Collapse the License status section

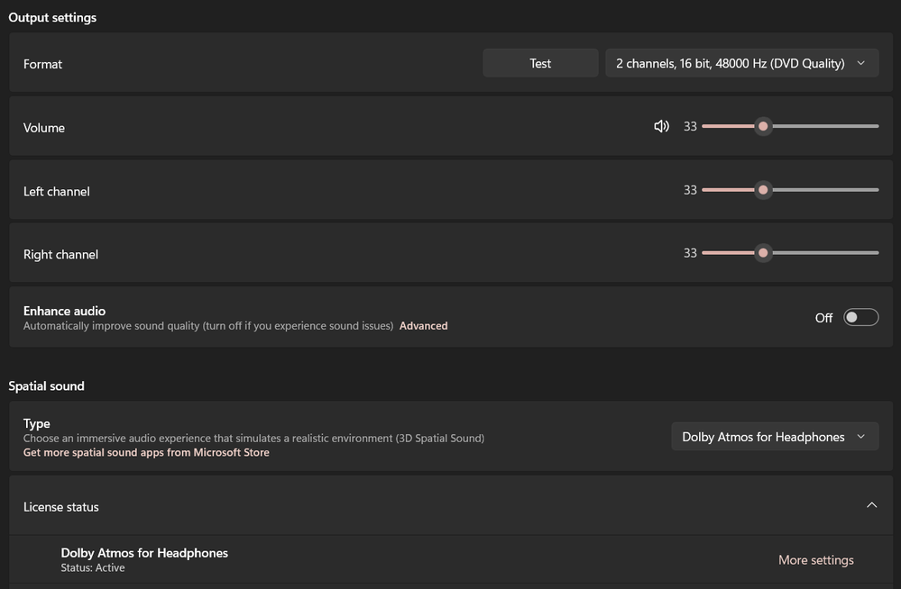pyautogui.click(x=871, y=506)
